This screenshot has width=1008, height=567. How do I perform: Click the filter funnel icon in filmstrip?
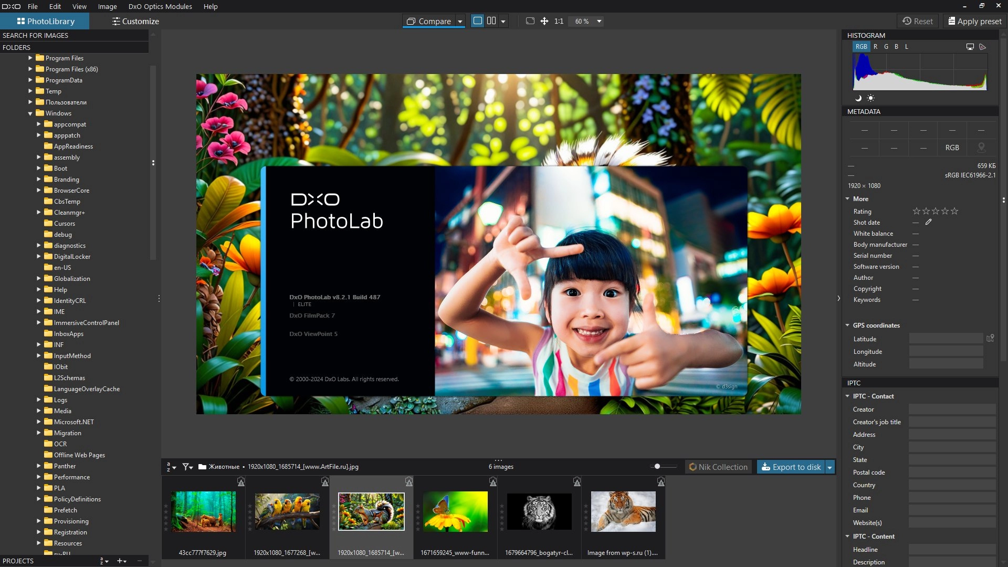point(186,467)
